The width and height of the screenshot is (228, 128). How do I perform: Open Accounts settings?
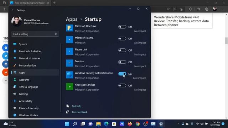(35, 80)
